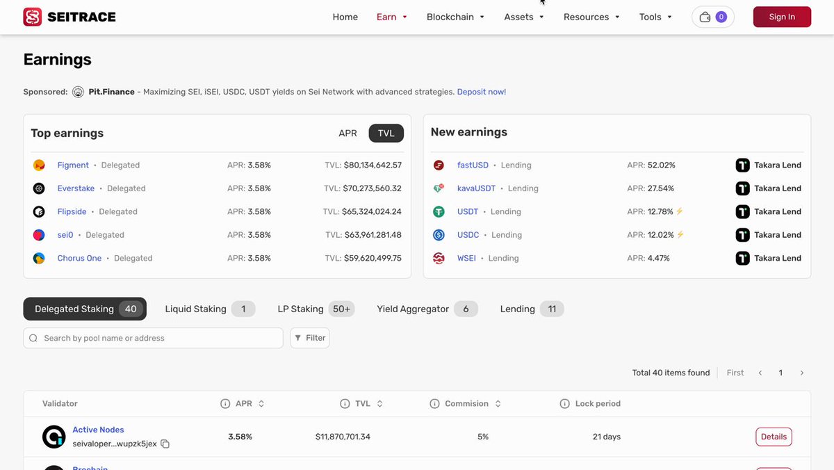Select the Yield Aggregator tab

[427, 309]
